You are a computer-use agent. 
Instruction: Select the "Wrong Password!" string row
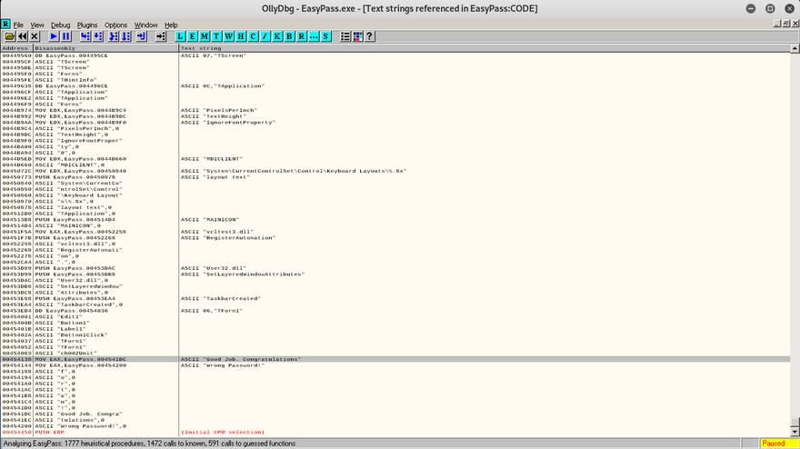[395, 365]
